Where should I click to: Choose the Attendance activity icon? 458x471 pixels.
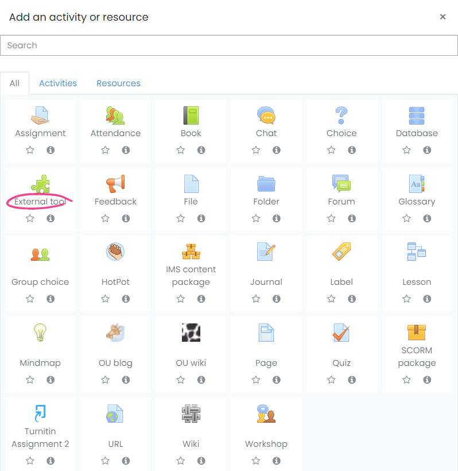115,115
